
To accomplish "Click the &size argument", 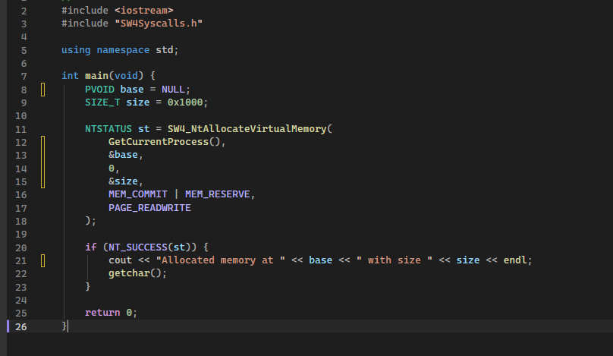I will click(123, 181).
